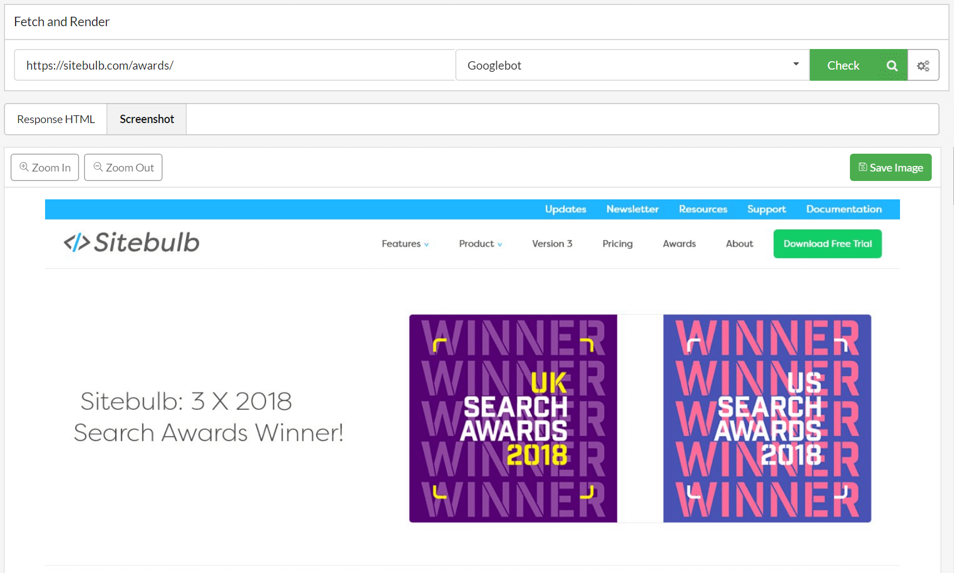Click the Save Image button
The width and height of the screenshot is (954, 573).
[891, 168]
